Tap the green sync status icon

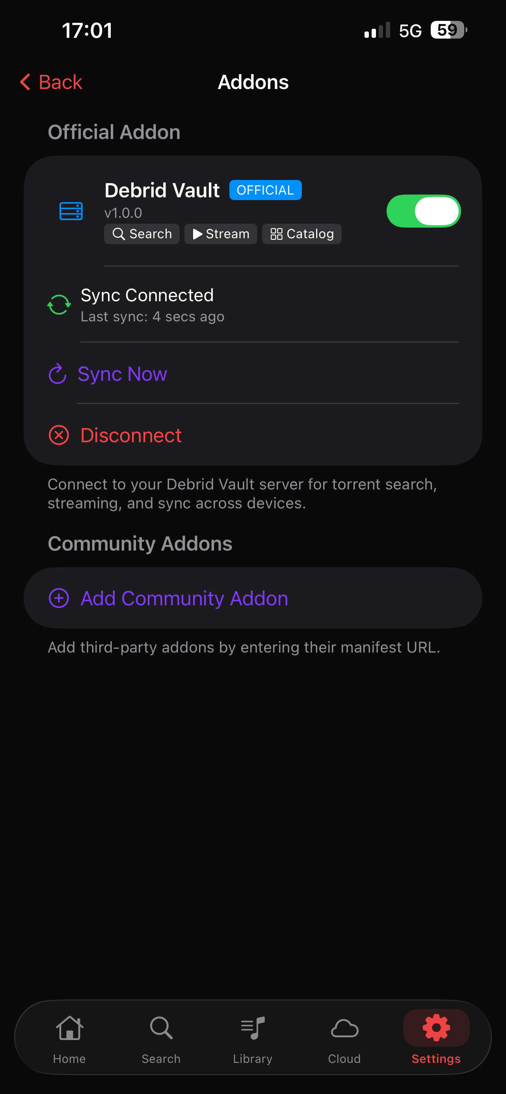(x=59, y=305)
